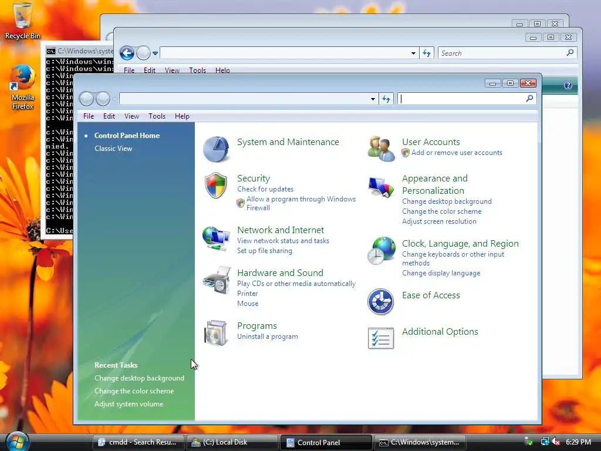Click the Additional Options checklist icon
Image resolution: width=601 pixels, height=451 pixels.
coord(380,338)
